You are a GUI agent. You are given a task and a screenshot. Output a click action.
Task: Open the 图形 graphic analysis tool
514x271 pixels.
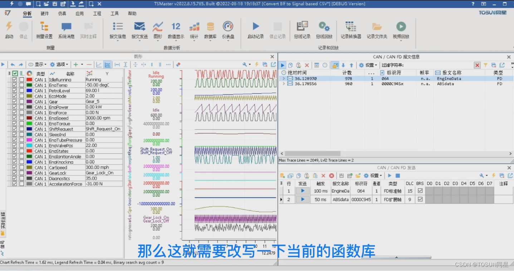(157, 30)
